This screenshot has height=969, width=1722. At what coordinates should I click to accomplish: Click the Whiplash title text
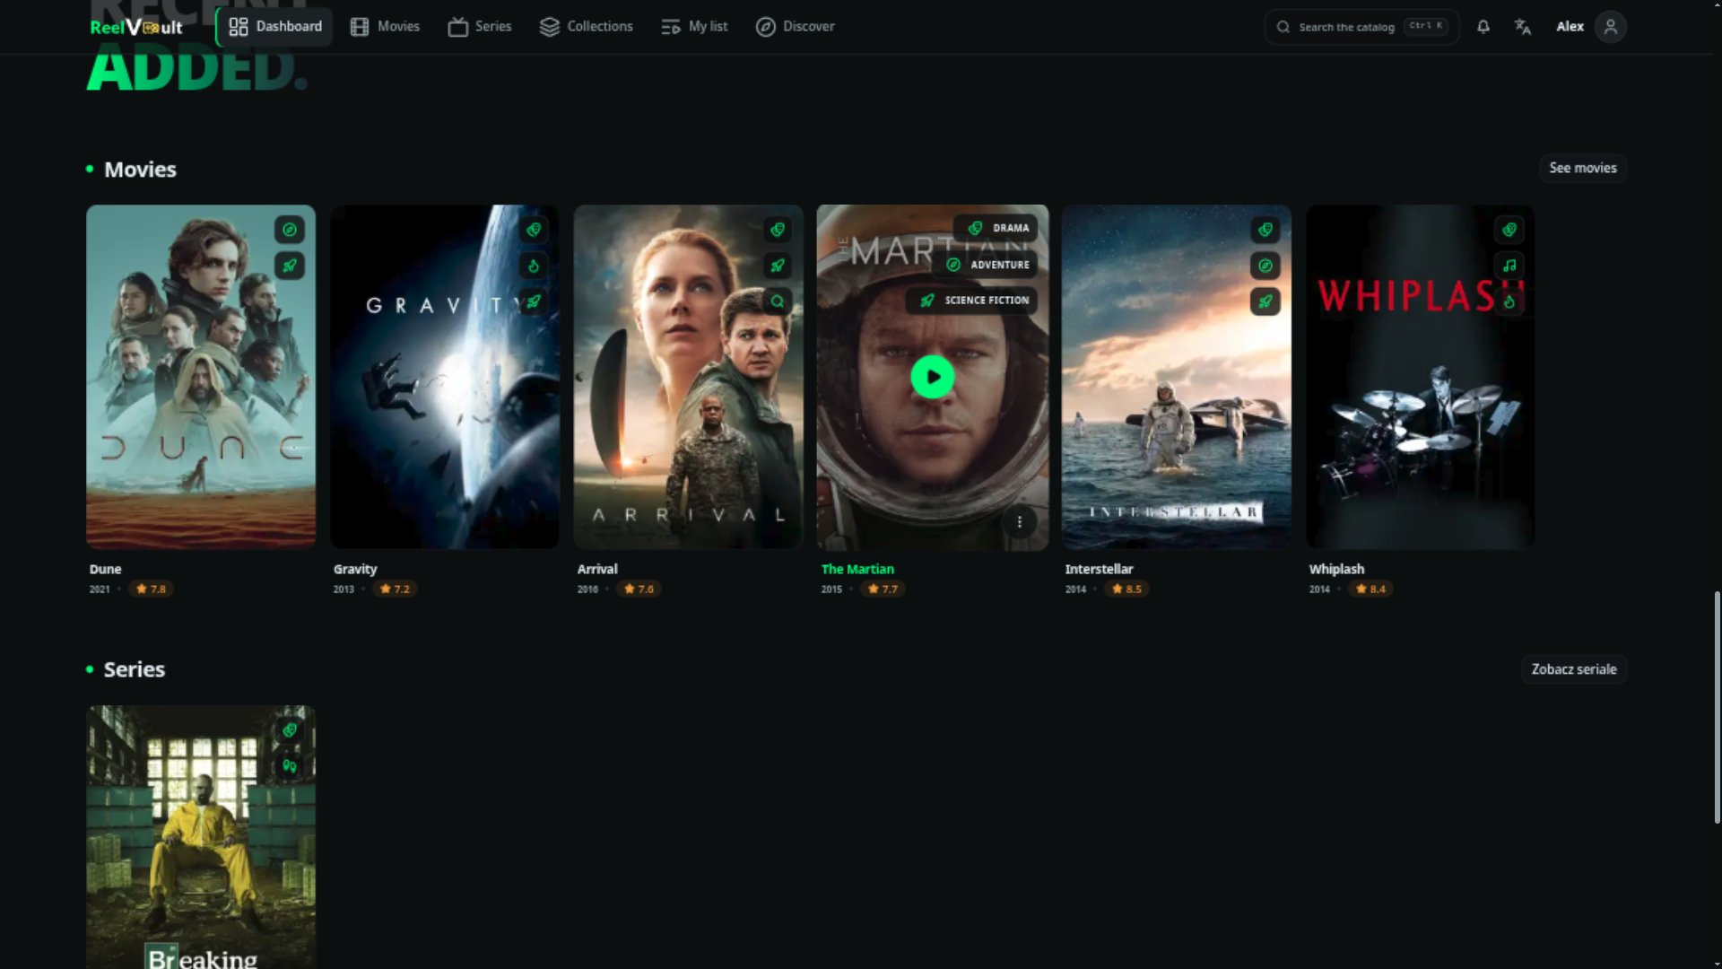pyautogui.click(x=1336, y=569)
